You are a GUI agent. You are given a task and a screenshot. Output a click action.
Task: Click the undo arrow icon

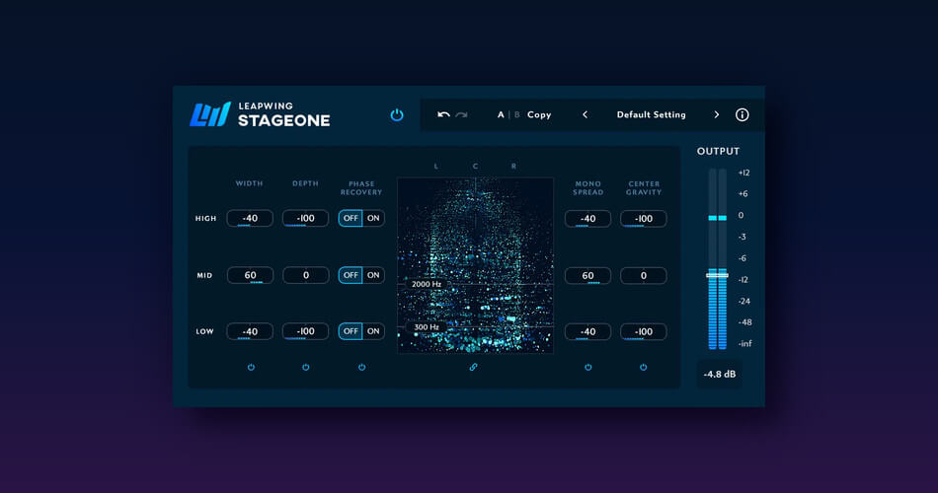tap(443, 114)
